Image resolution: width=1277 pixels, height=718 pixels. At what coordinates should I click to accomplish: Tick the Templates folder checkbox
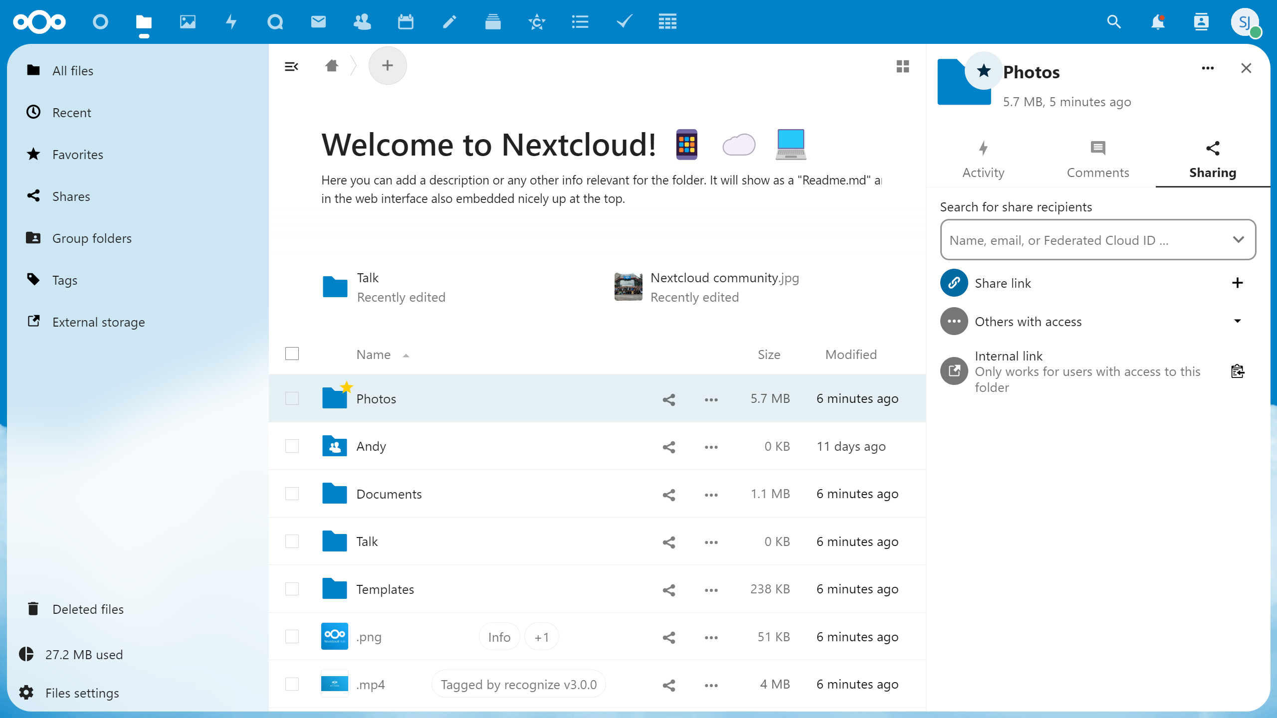[292, 589]
